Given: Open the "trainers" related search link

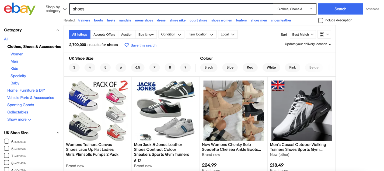Looking at the screenshot, I should (x=84, y=20).
